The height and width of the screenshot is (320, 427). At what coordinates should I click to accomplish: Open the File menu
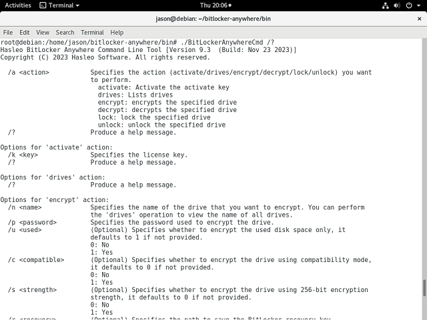coord(8,33)
